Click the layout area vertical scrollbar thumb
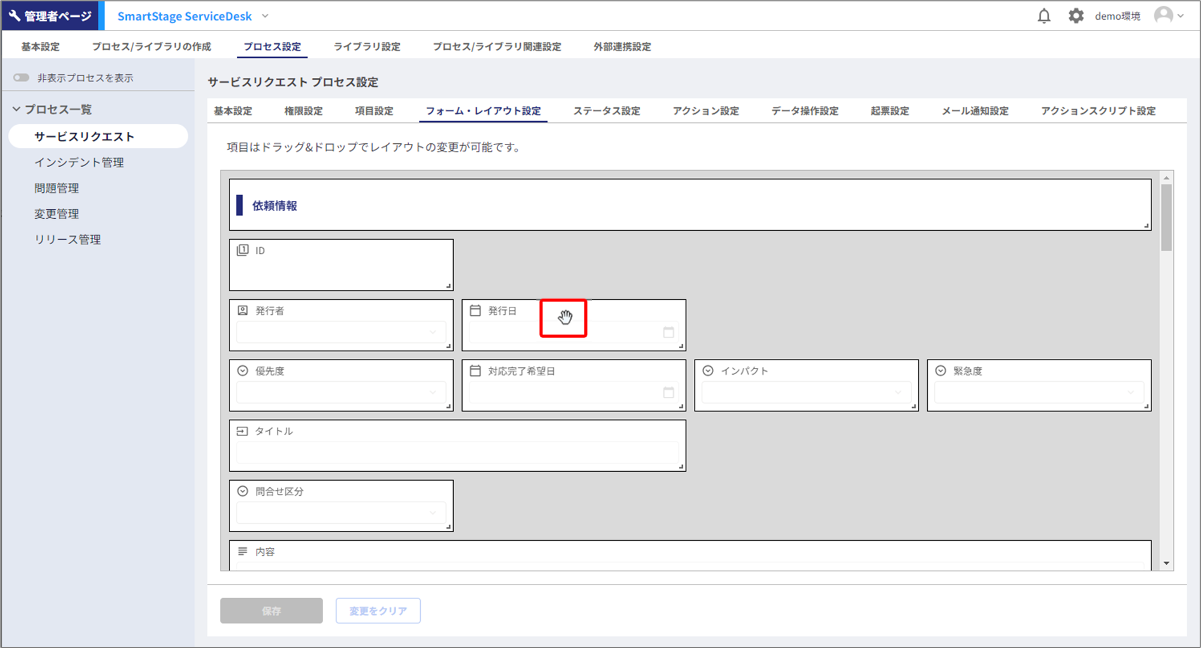This screenshot has width=1201, height=648. (x=1166, y=218)
